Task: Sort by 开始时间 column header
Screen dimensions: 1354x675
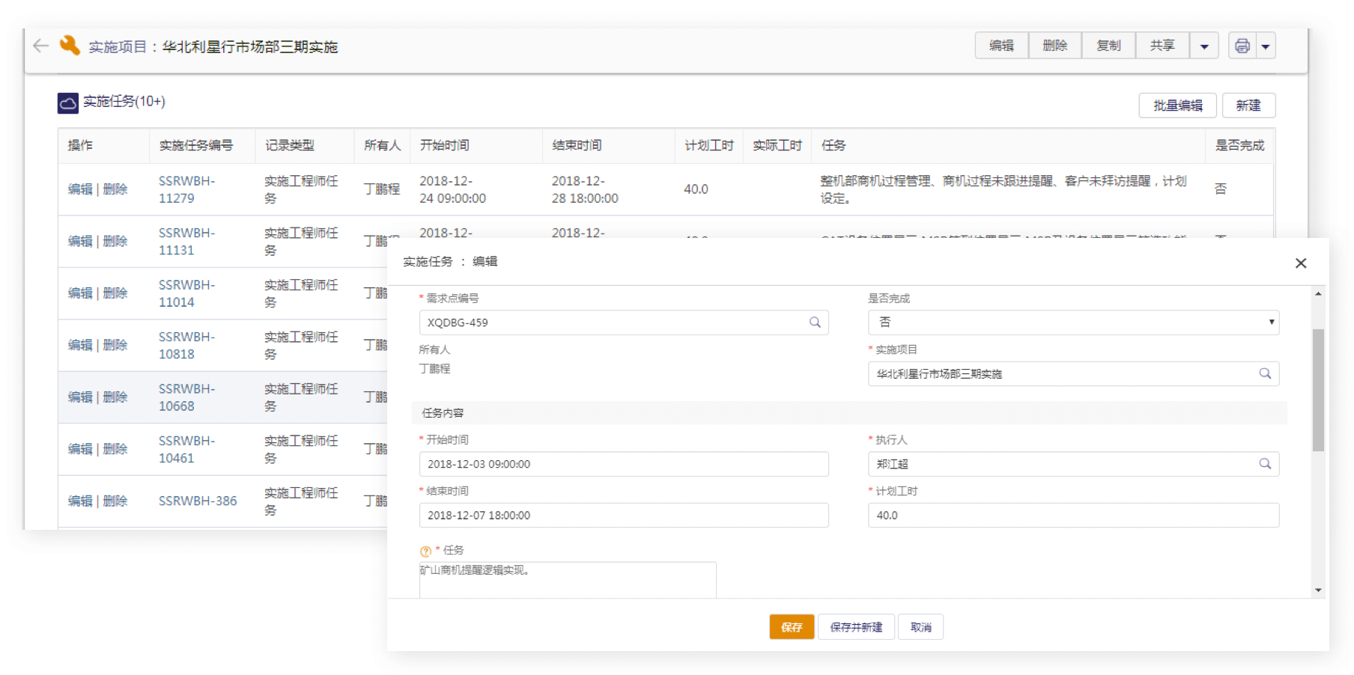Action: (x=445, y=145)
